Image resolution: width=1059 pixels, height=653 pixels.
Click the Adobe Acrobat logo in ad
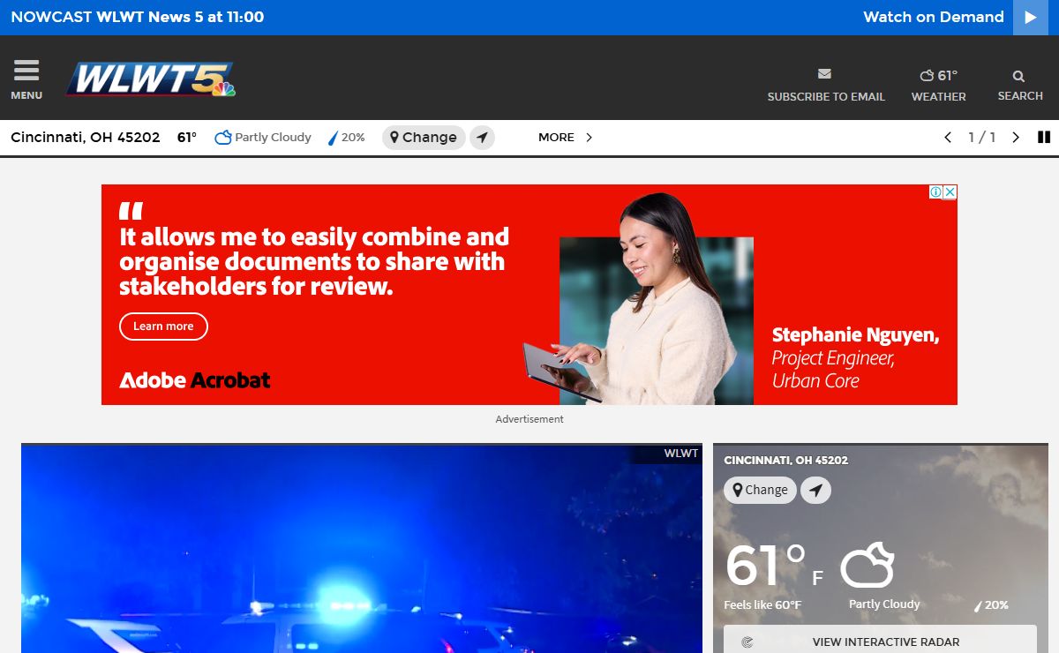click(x=195, y=380)
